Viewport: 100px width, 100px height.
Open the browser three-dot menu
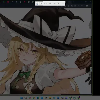(x=90, y=6)
